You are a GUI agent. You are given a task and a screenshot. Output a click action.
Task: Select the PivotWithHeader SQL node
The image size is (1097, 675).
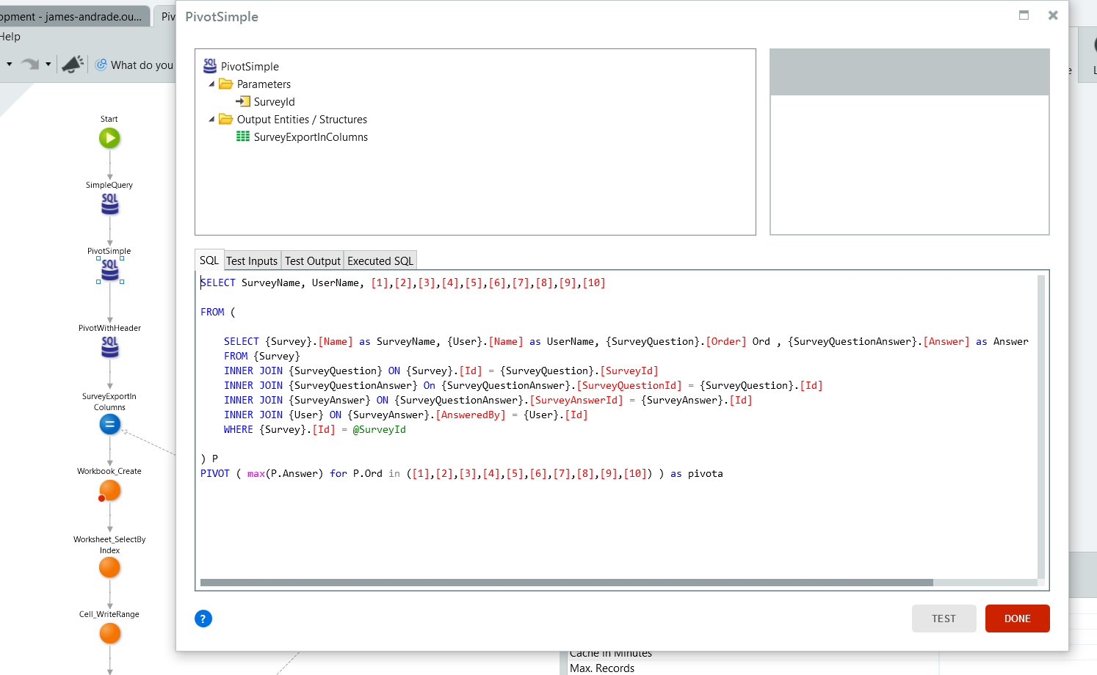[109, 347]
